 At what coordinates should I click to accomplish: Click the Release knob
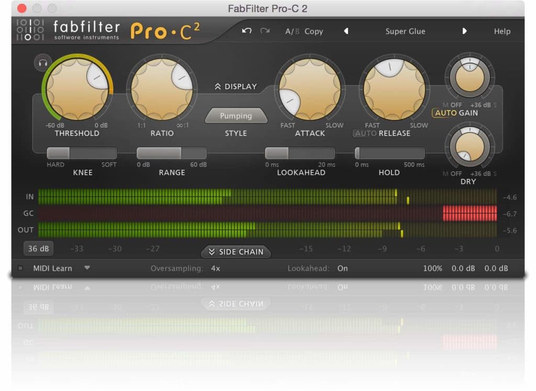(x=395, y=89)
